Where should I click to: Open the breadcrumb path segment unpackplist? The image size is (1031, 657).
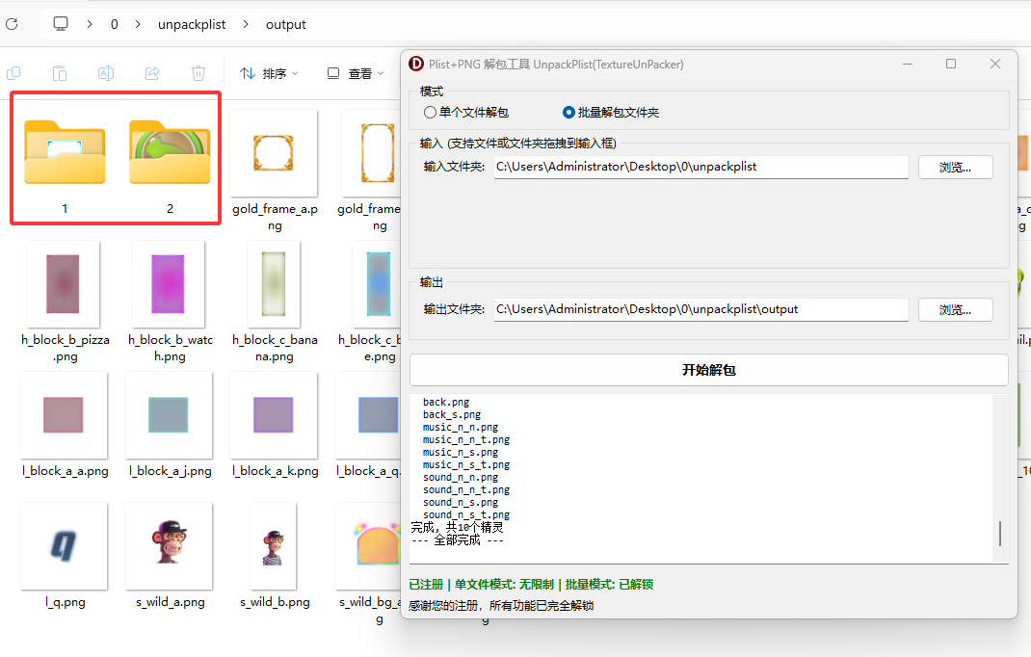click(192, 24)
